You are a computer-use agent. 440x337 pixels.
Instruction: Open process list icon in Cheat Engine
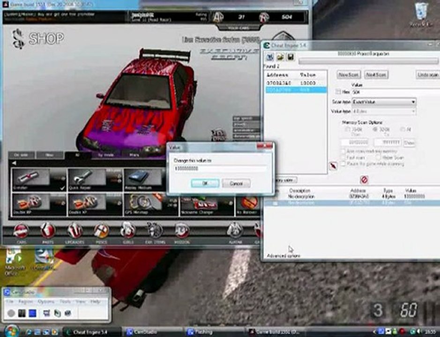(269, 57)
